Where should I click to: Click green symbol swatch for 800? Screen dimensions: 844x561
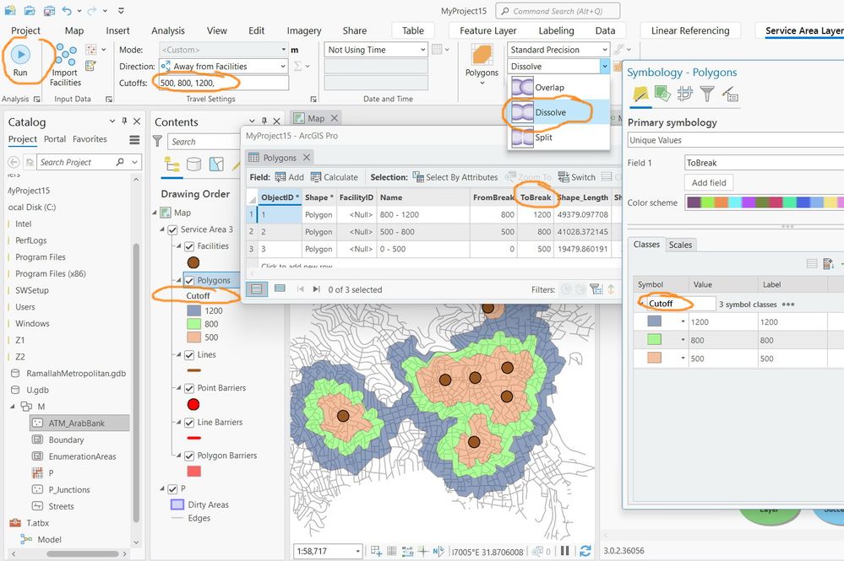coord(654,340)
